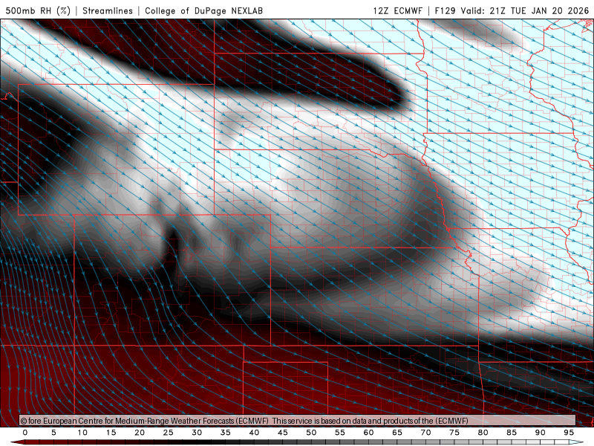
Task: Click the 95 label on the legend
Action: click(x=569, y=433)
